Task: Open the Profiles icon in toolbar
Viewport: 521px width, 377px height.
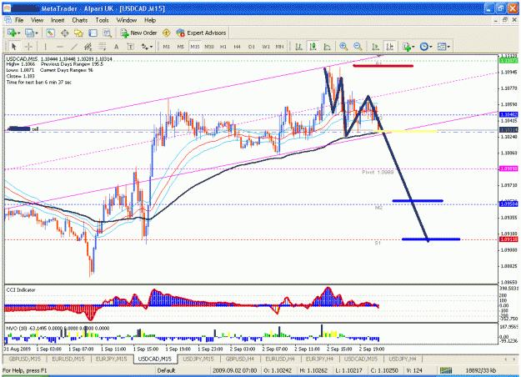Action: pyautogui.click(x=29, y=33)
